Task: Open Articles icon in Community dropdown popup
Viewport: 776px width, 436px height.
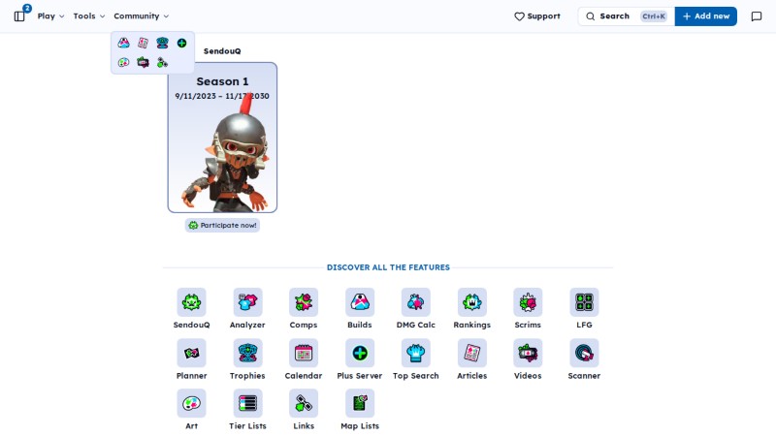Action: click(x=143, y=43)
